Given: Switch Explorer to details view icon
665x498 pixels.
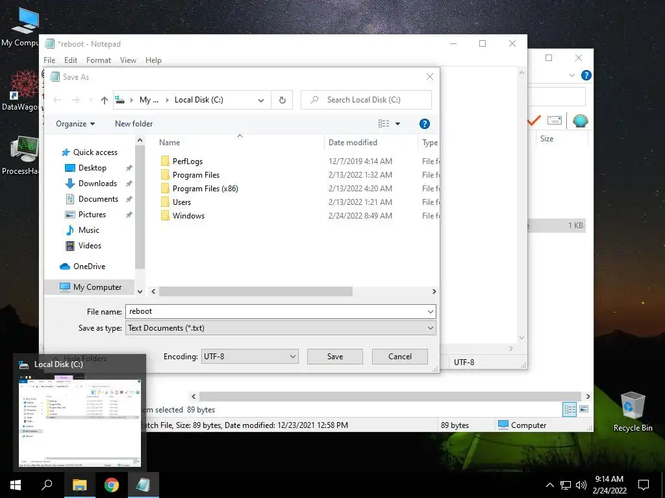Looking at the screenshot, I should [x=570, y=409].
